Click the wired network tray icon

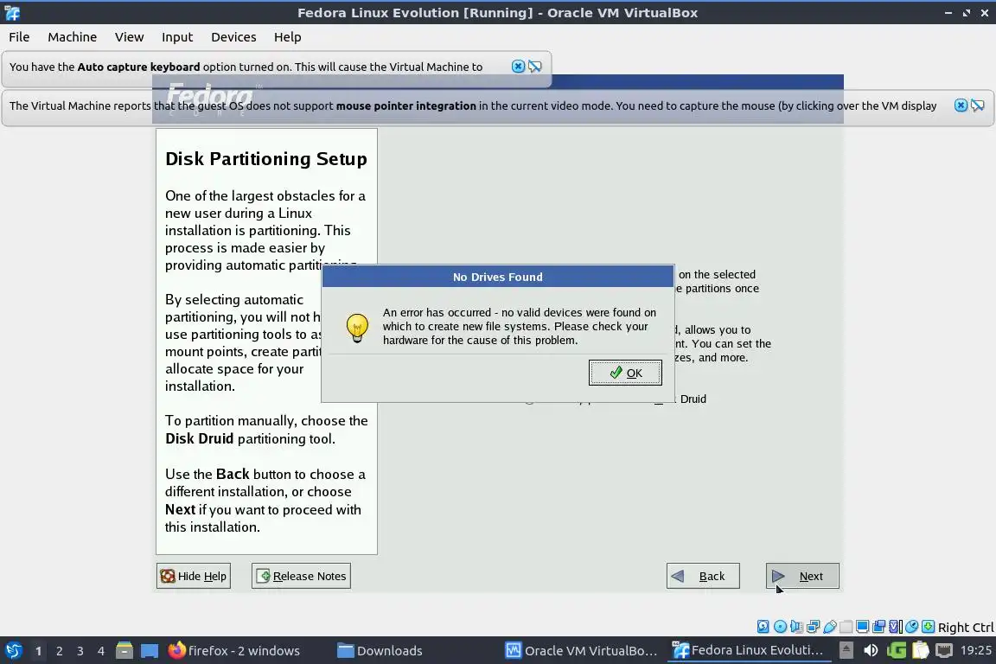point(944,650)
